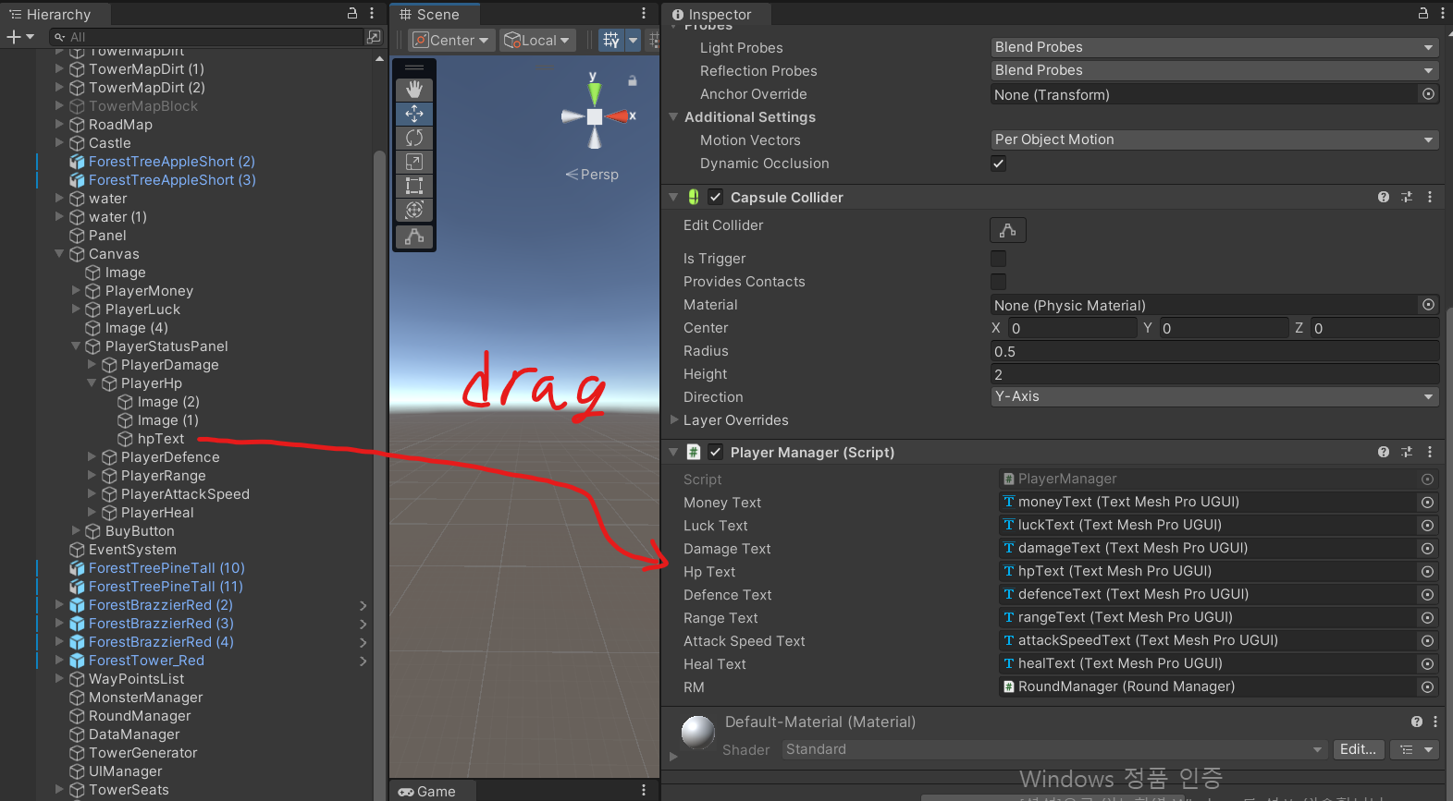The width and height of the screenshot is (1453, 801).
Task: Open prefab ForestBrazzierRed (2) arrow
Action: pyautogui.click(x=363, y=605)
